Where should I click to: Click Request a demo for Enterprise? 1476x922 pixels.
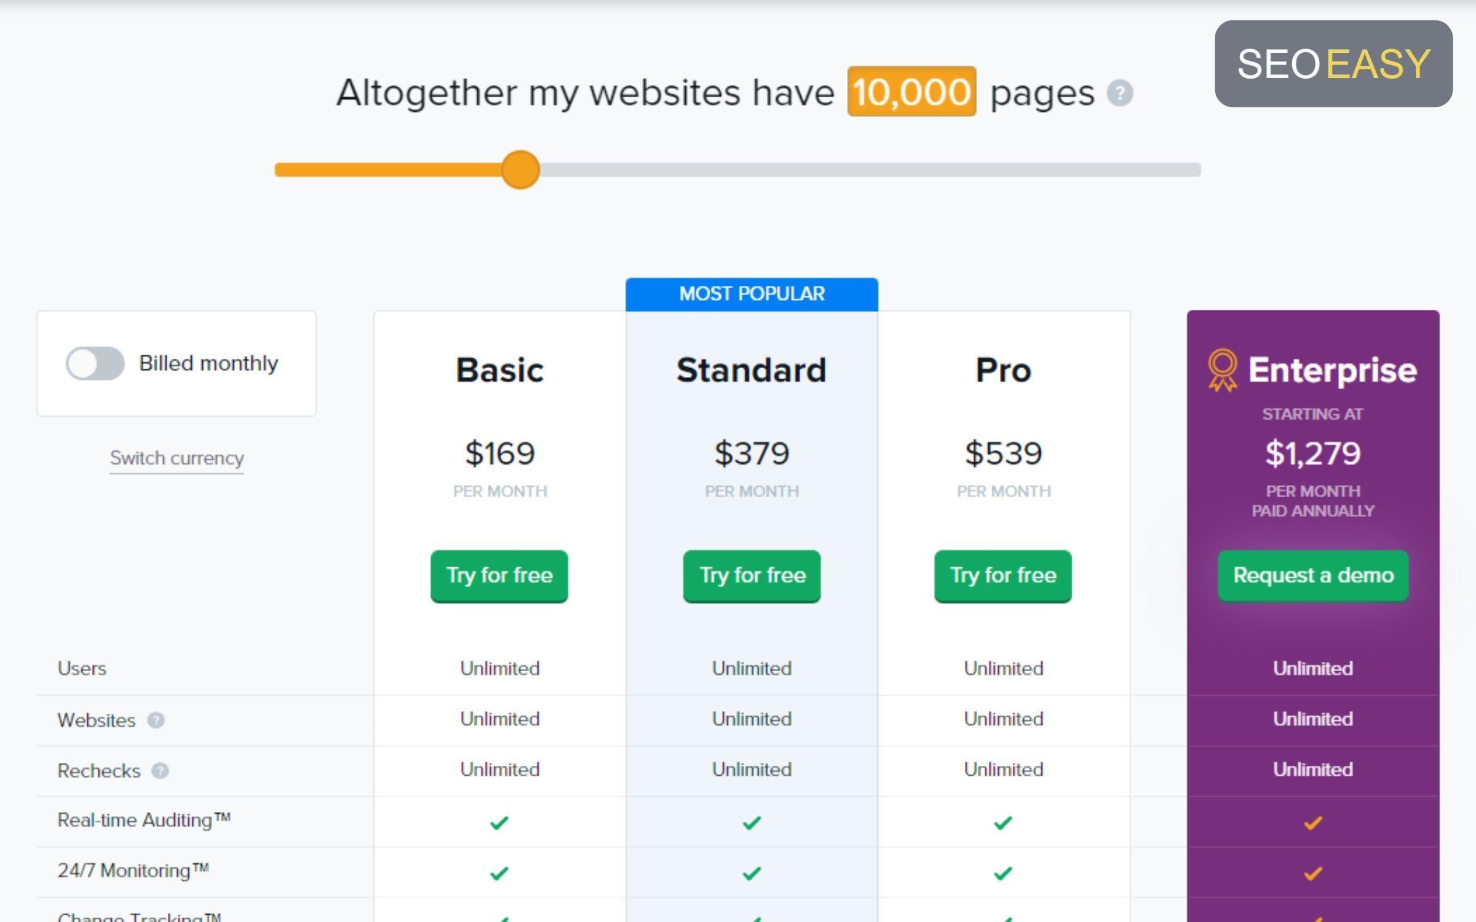(x=1313, y=576)
